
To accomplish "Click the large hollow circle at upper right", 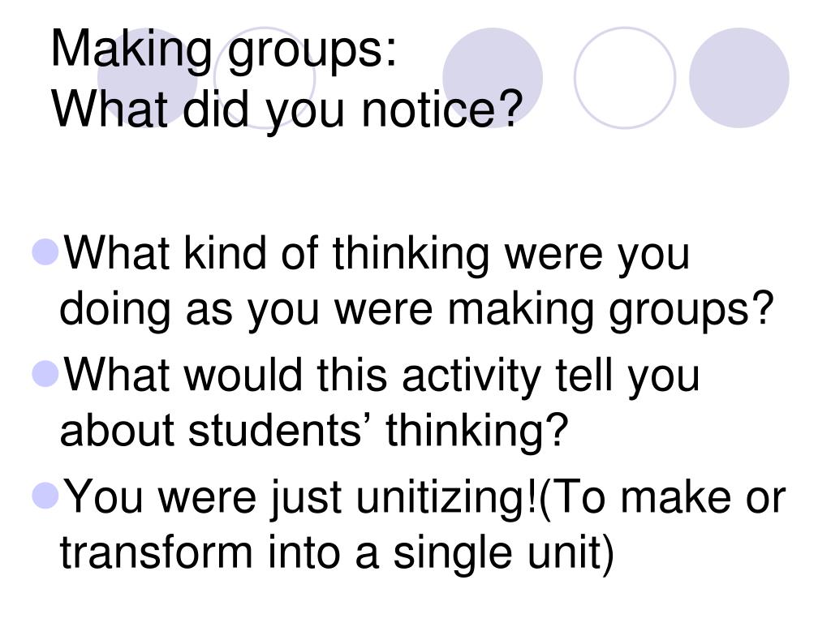I will [625, 77].
